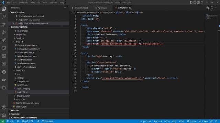Open the Accounts icon in activity bar
This screenshot has height=123, width=220.
(4, 107)
